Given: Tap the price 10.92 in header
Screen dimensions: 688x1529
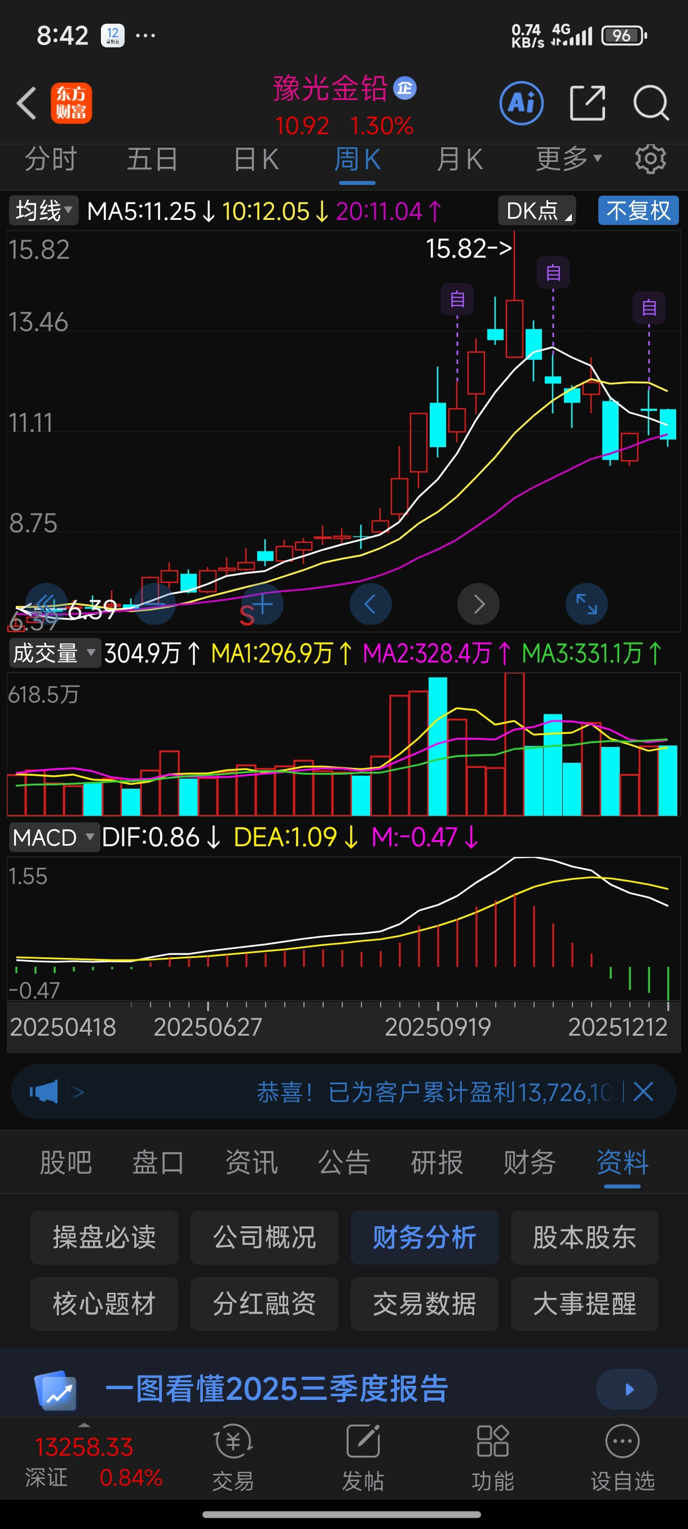Looking at the screenshot, I should (302, 126).
